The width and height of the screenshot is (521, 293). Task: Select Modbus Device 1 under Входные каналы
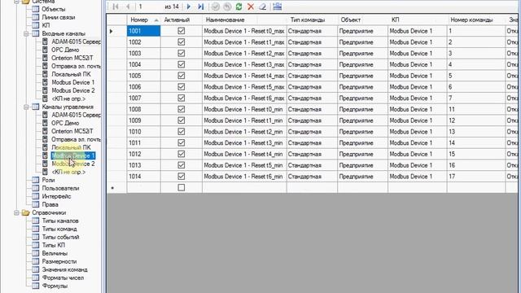coord(73,82)
